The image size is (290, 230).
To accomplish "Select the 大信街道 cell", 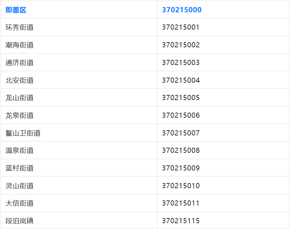I will coord(20,203).
